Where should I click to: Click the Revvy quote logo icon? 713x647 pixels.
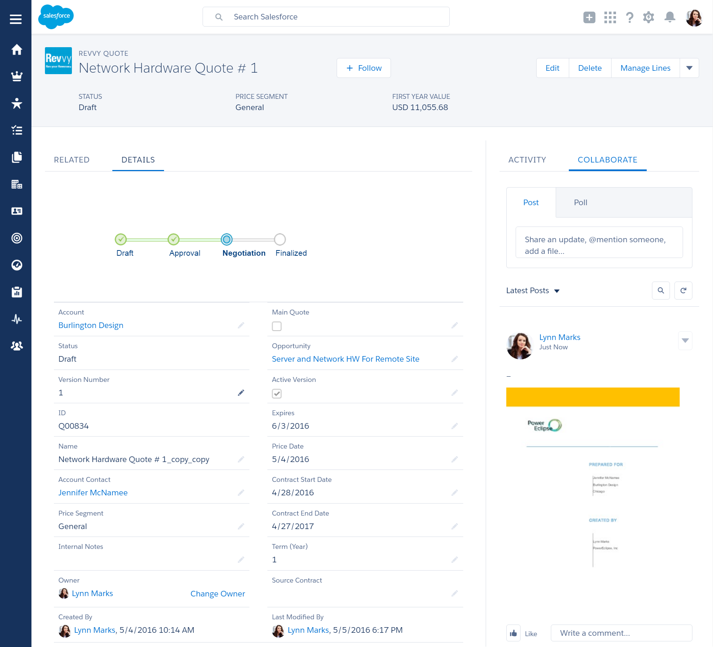58,61
